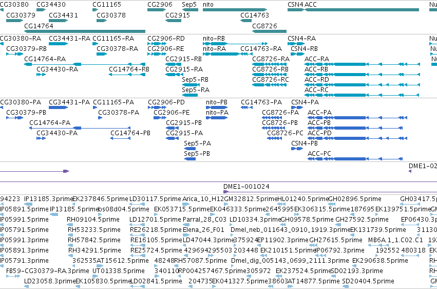
Task: Select the CG14764-RB transcript label
Action: point(129,69)
